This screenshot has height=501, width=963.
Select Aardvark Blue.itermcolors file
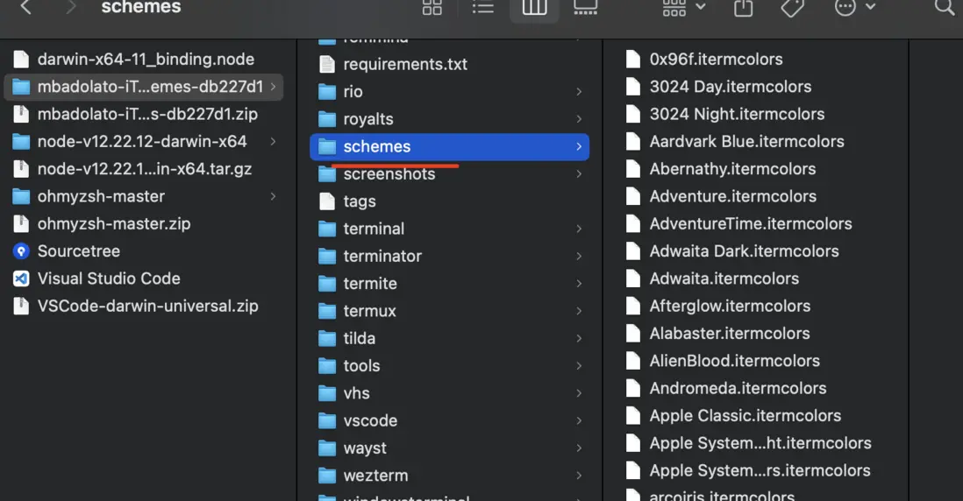(x=746, y=141)
